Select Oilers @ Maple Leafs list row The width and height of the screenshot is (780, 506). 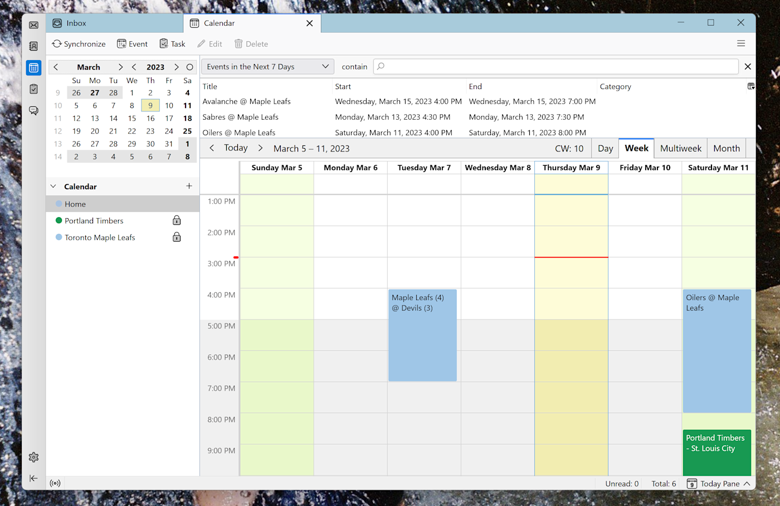[477, 132]
